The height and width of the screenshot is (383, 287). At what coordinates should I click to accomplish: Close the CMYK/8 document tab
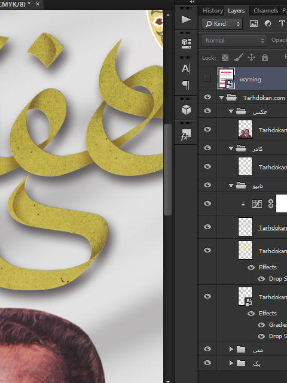pos(38,4)
